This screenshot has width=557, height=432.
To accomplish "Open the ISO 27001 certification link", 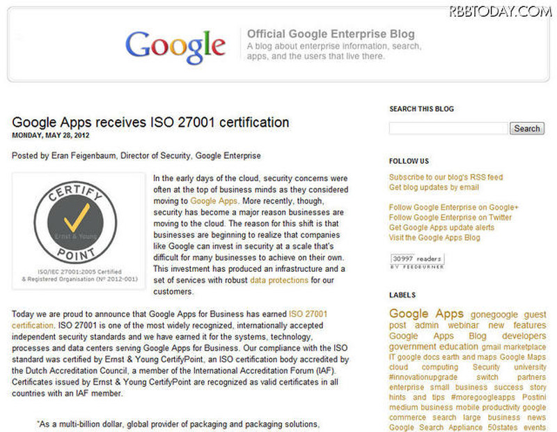I will 308,314.
